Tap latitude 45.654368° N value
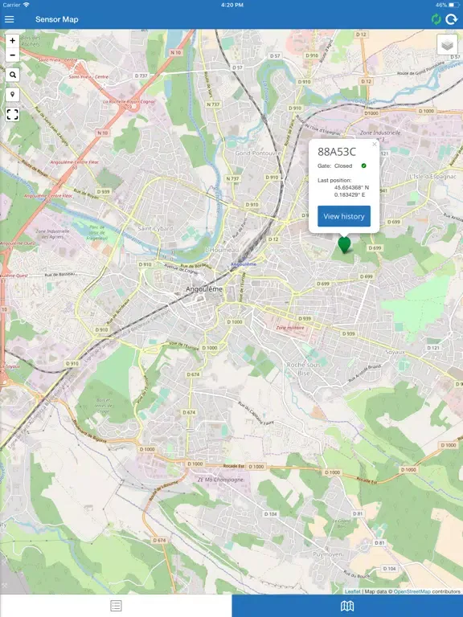Image resolution: width=463 pixels, height=617 pixels. point(351,187)
